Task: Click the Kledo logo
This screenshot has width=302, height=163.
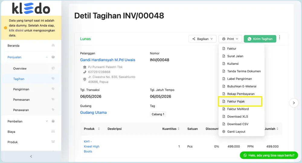Action: tap(31, 8)
